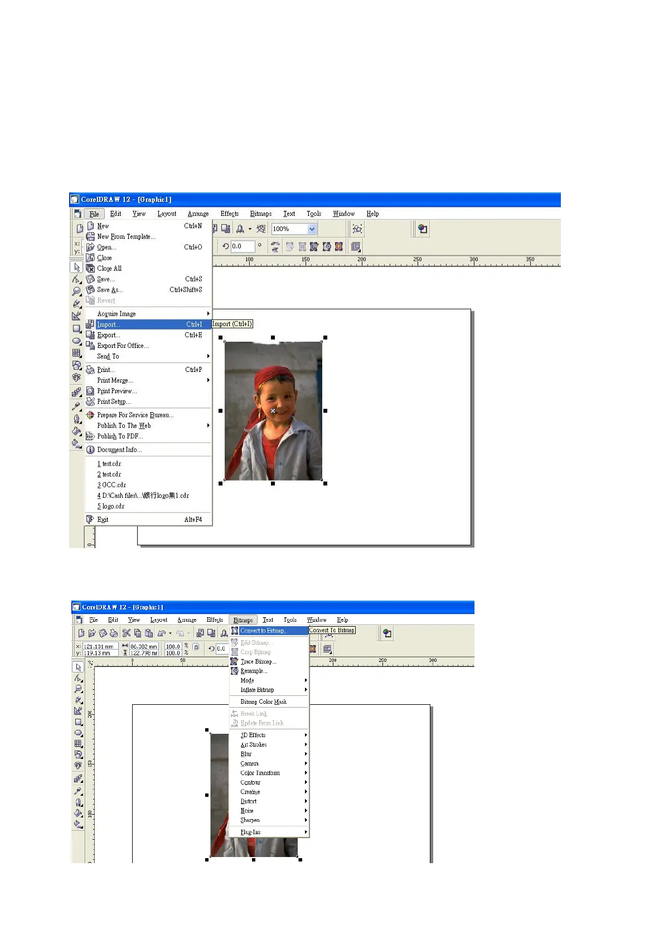The image size is (664, 939).
Task: Choose Save As... in the File menu
Action: [x=148, y=290]
